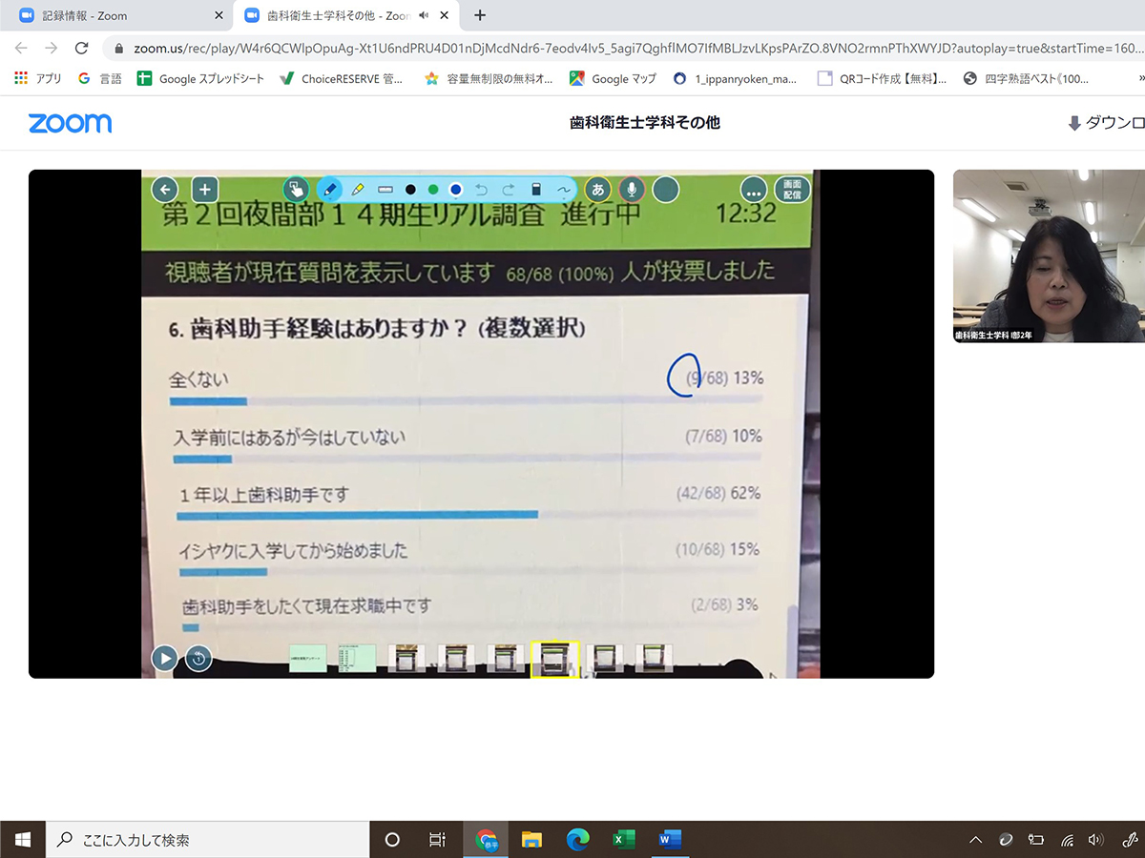Close the 歯科衛生士学科その他 tab
The width and height of the screenshot is (1145, 858).
(444, 15)
